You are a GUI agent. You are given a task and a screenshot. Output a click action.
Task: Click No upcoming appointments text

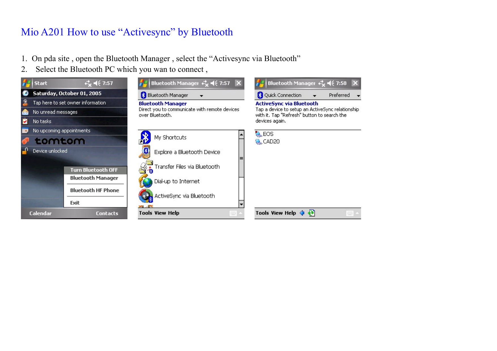[x=61, y=131]
